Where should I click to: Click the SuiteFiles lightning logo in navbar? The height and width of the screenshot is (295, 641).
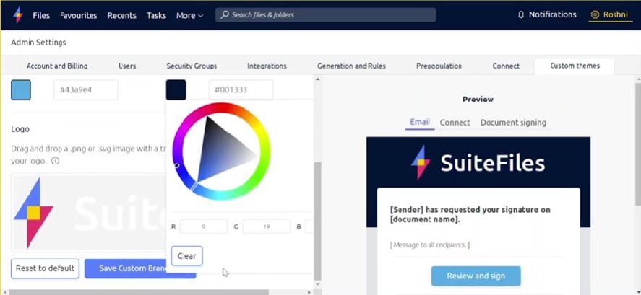pyautogui.click(x=18, y=15)
